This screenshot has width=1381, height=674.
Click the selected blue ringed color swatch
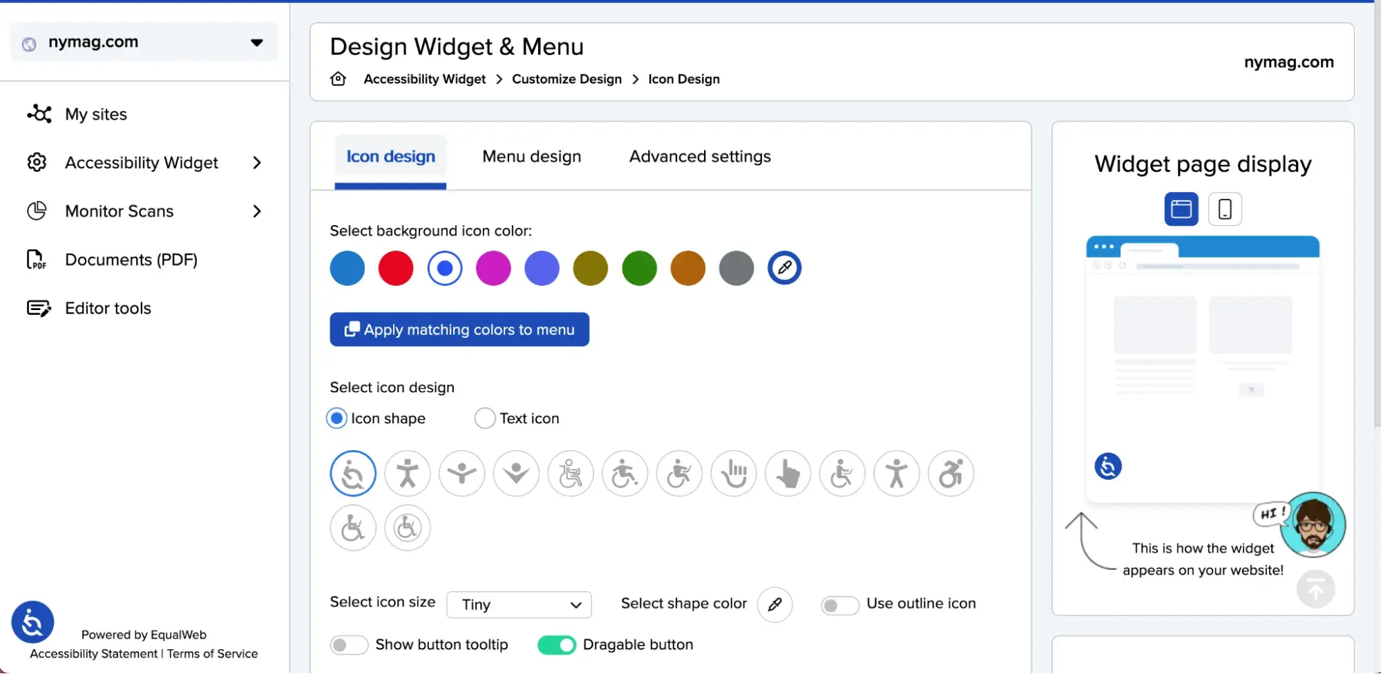tap(445, 268)
